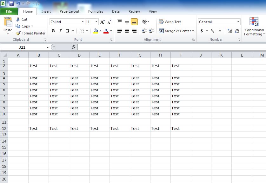Open the Alignment group dialog launcher
The height and width of the screenshot is (183, 266).
point(193,40)
